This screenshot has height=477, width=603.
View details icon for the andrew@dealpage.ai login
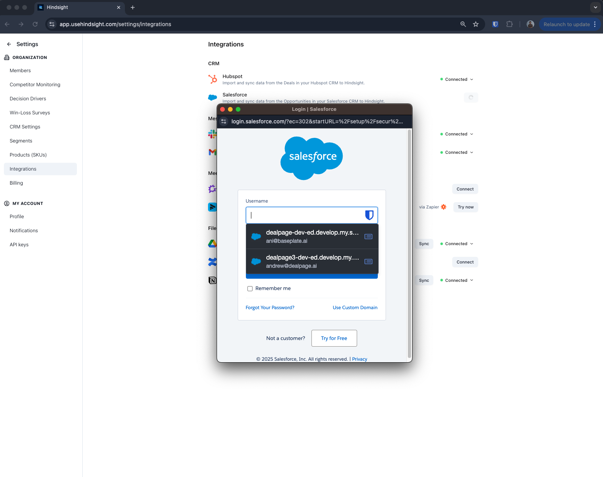[x=368, y=262]
